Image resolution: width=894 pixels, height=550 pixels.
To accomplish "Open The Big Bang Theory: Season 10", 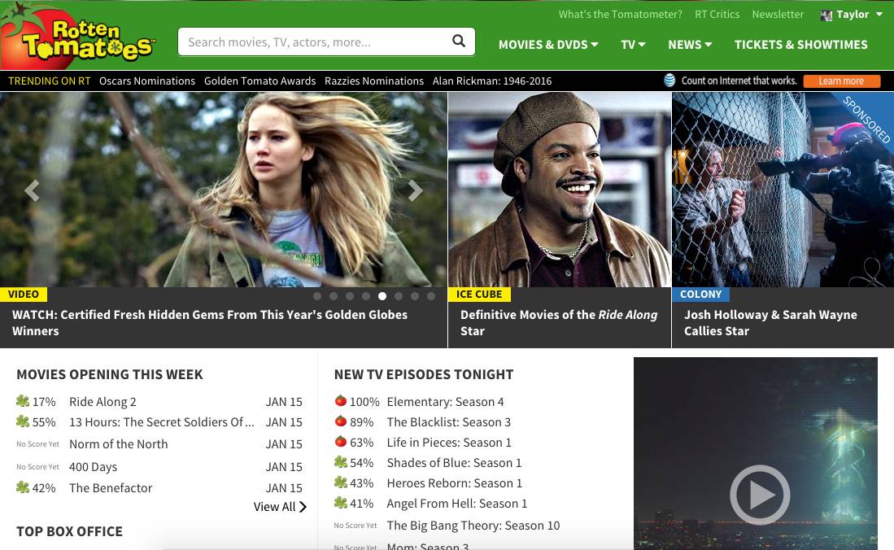I will [473, 526].
